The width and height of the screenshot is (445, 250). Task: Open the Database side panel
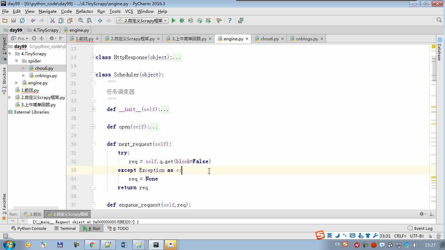coord(439,49)
